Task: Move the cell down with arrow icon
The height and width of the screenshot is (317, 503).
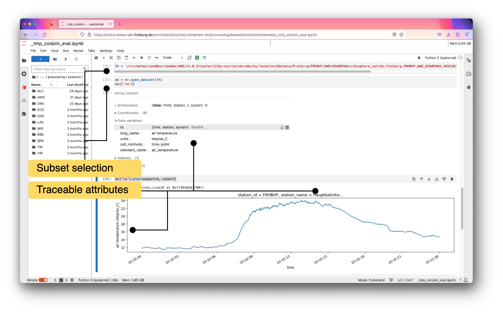Action: (429, 179)
